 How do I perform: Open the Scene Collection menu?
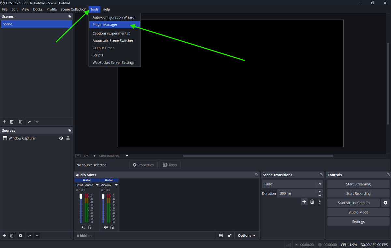(73, 9)
